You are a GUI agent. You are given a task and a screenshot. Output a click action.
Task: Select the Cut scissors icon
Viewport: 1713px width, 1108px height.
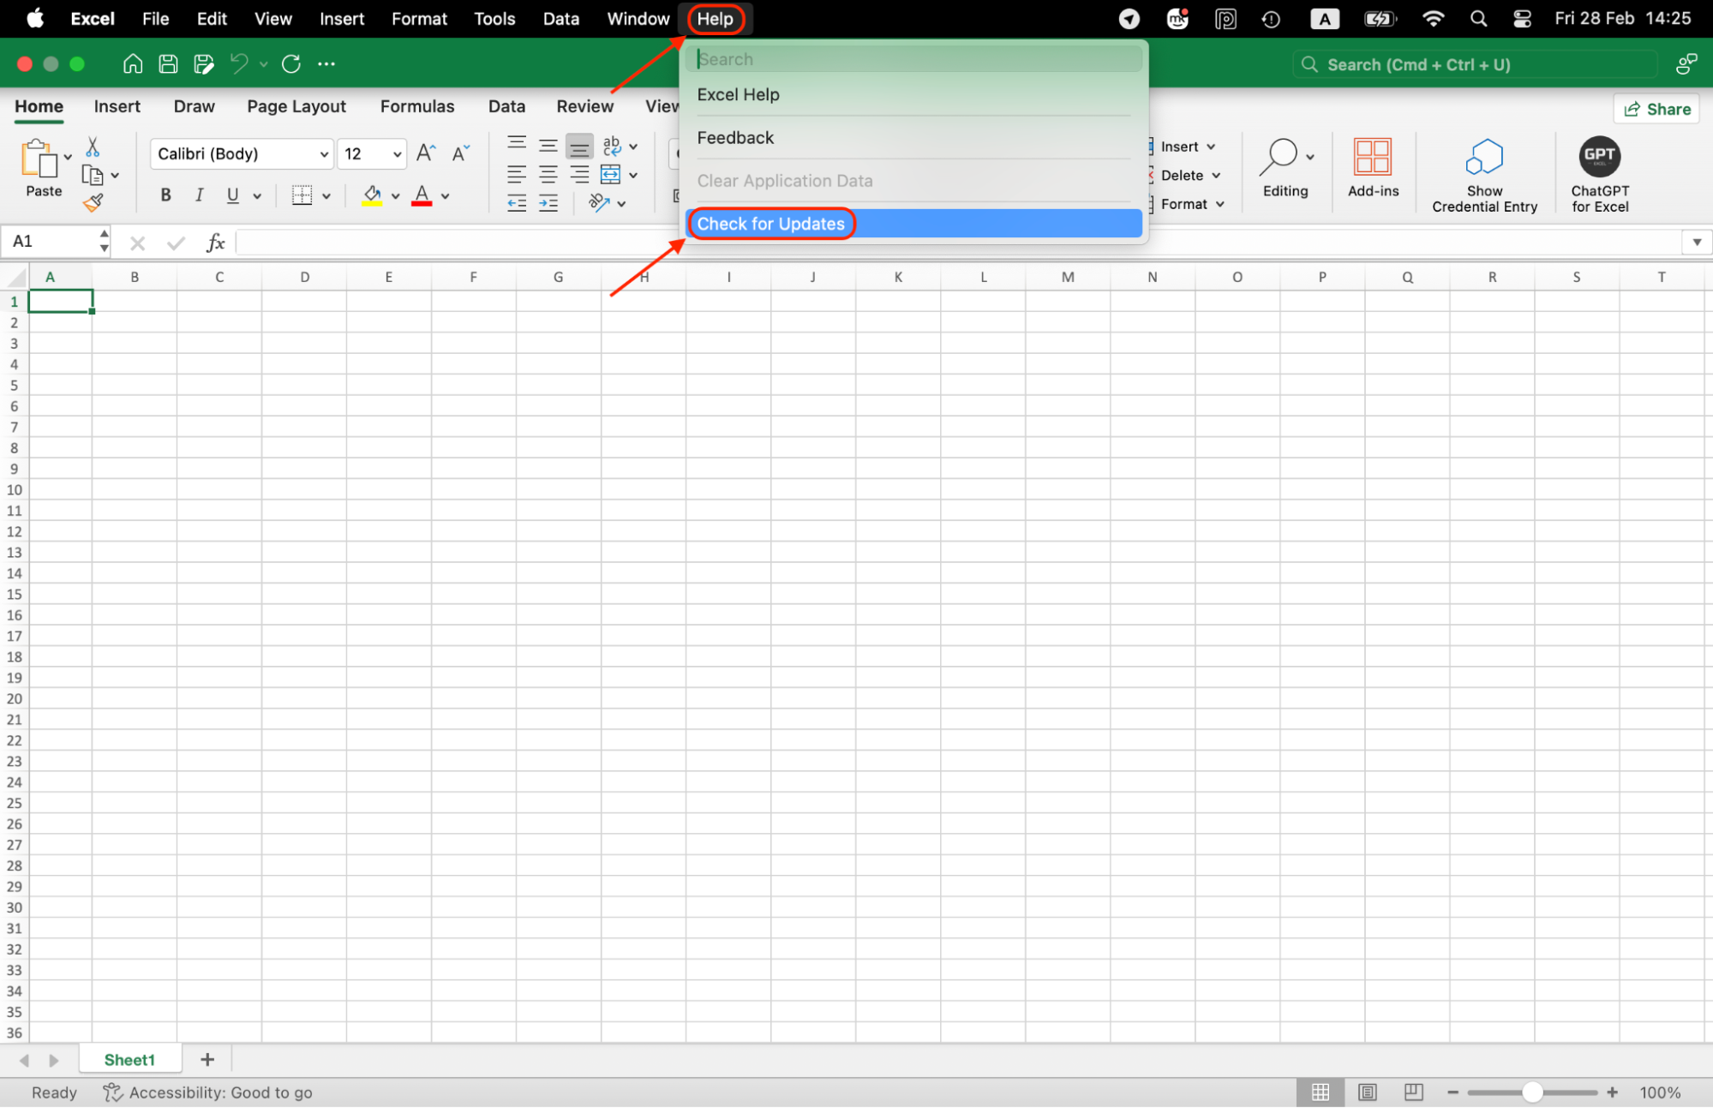click(x=93, y=144)
